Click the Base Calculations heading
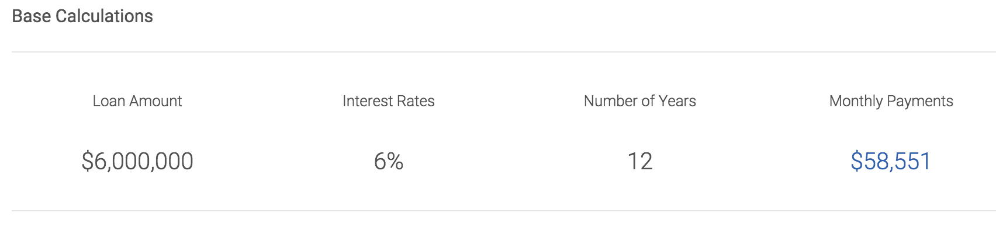Screen dimensions: 996x230 82,16
